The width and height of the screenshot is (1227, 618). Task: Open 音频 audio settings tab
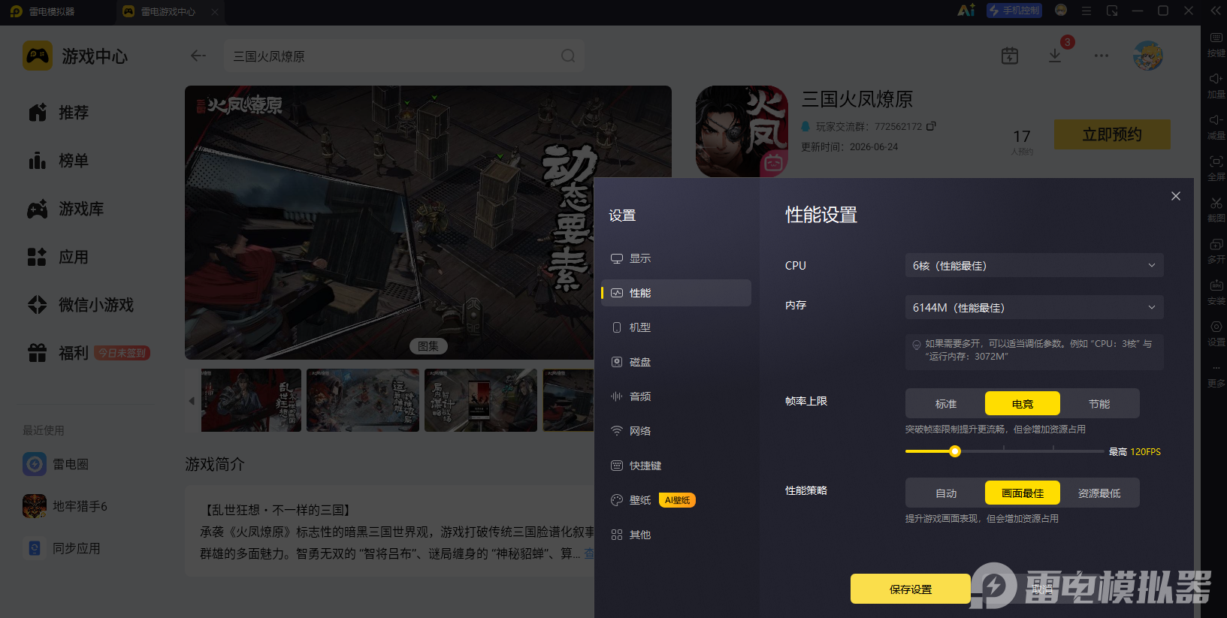[676, 396]
